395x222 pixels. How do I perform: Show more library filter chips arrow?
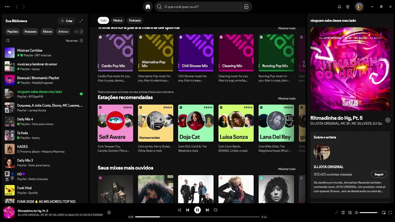point(81,31)
